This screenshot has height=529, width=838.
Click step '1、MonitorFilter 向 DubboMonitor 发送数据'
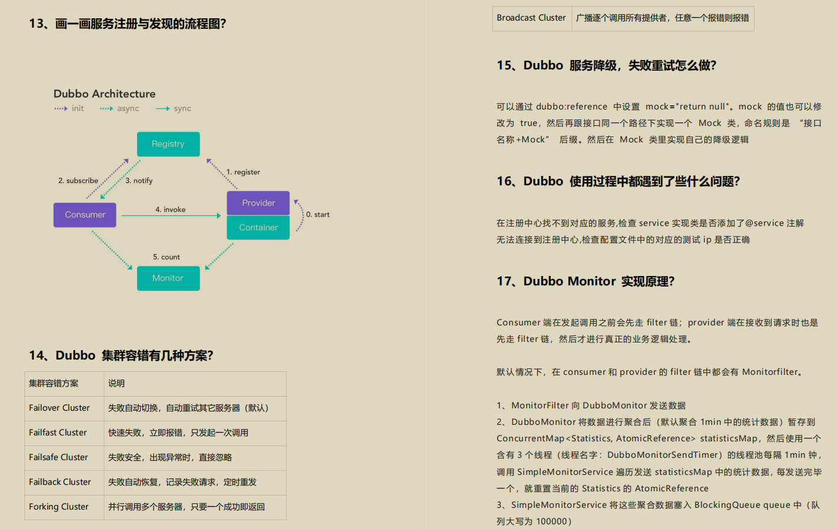[x=591, y=405]
